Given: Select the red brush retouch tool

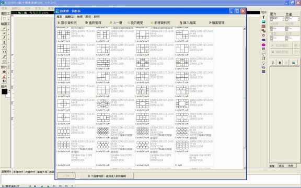Looking at the screenshot, I should click(x=4, y=76).
